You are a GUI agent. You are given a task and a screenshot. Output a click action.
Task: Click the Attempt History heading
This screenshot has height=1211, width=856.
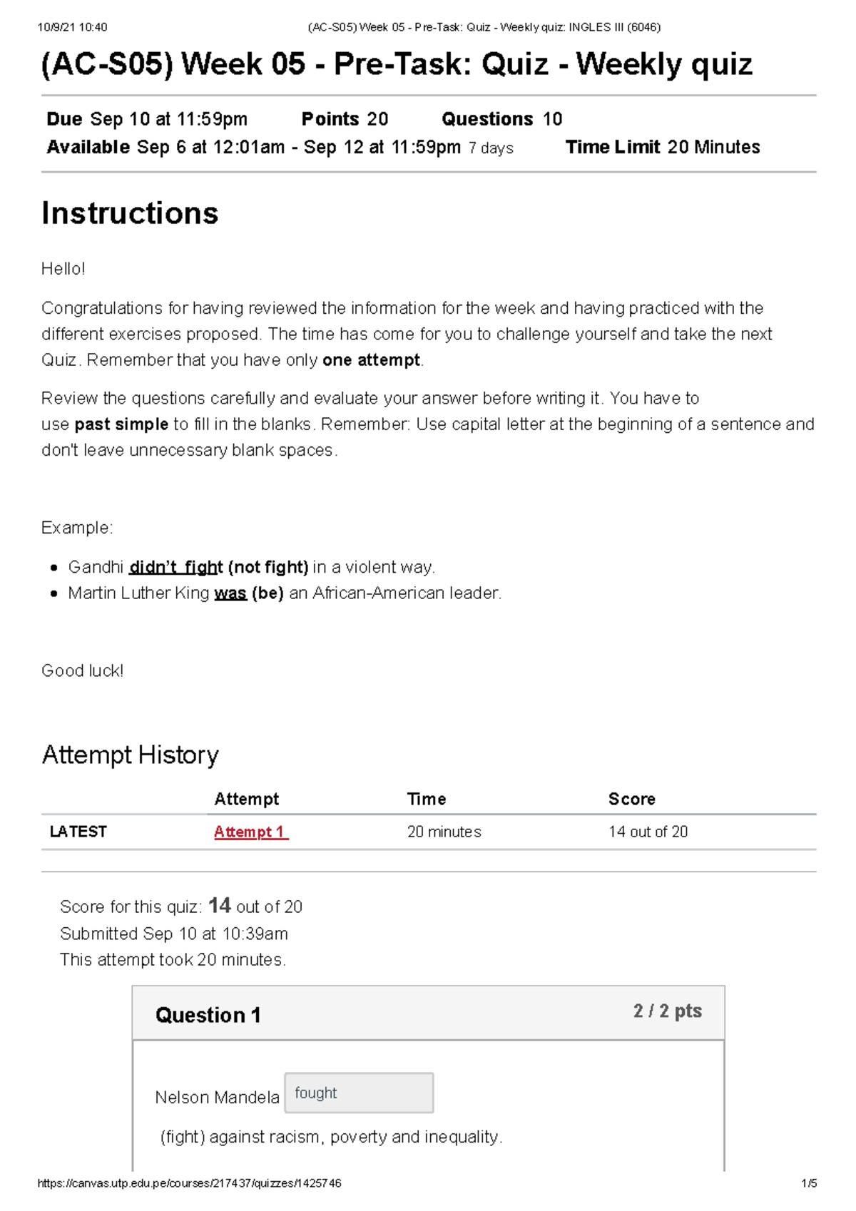tap(130, 755)
